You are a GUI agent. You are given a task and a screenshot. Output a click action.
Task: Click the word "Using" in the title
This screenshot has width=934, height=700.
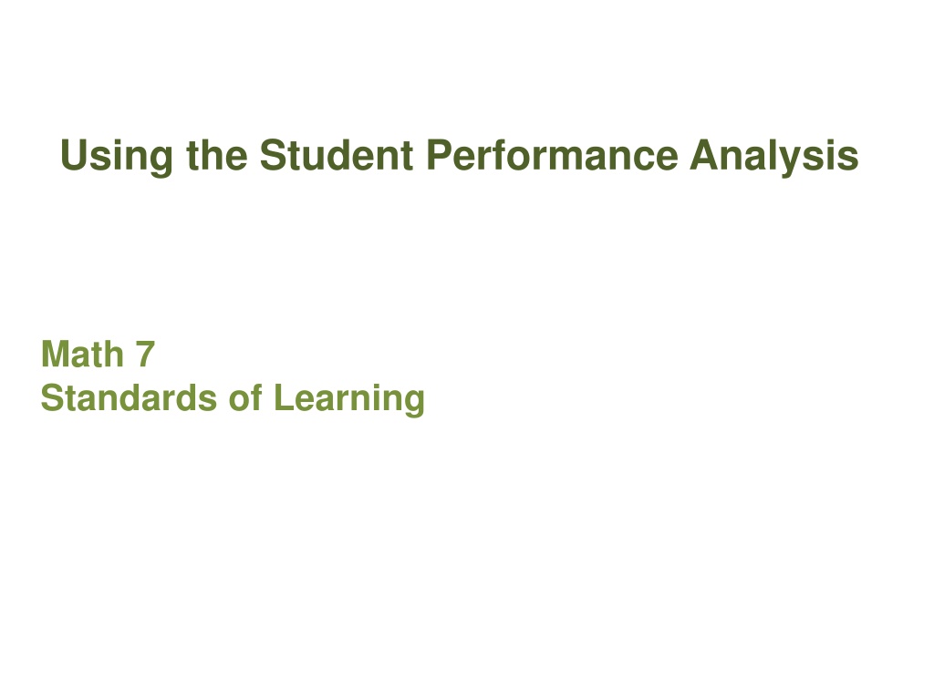tap(117, 157)
